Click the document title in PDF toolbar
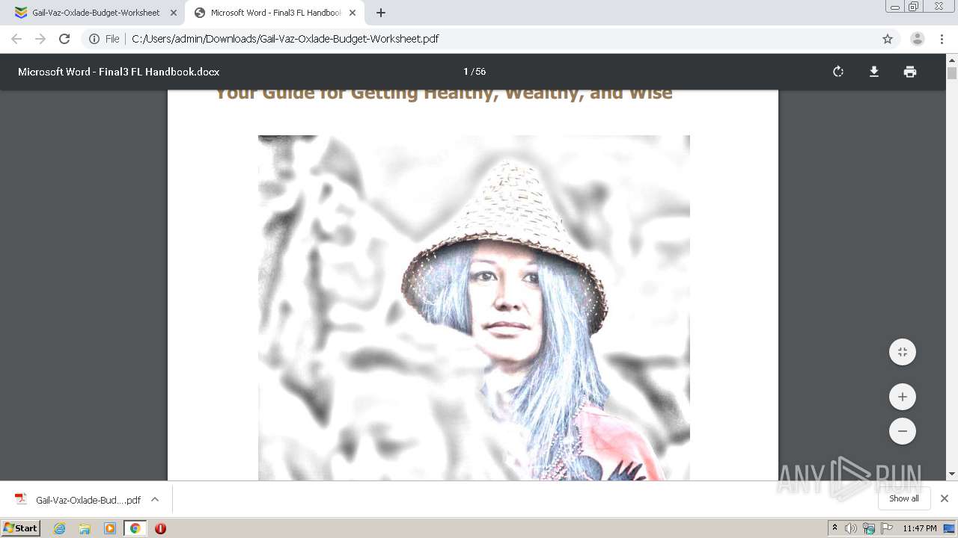Viewport: 958px width, 538px height. pos(118,72)
